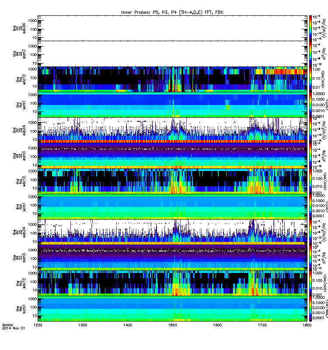Click the "the fbk scm1" y-axis label
This screenshot has width=328, height=350.
click(x=21, y=308)
